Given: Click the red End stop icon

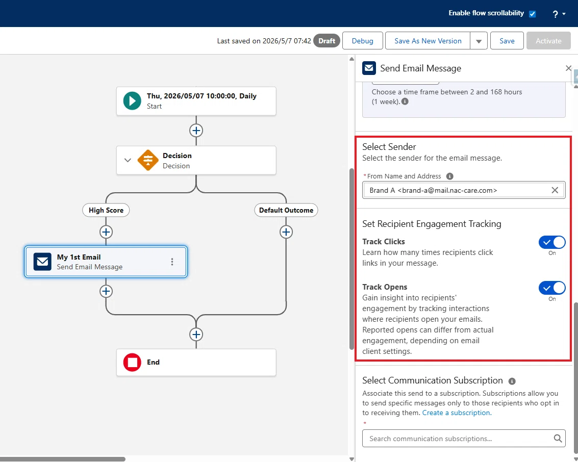Looking at the screenshot, I should click(132, 362).
